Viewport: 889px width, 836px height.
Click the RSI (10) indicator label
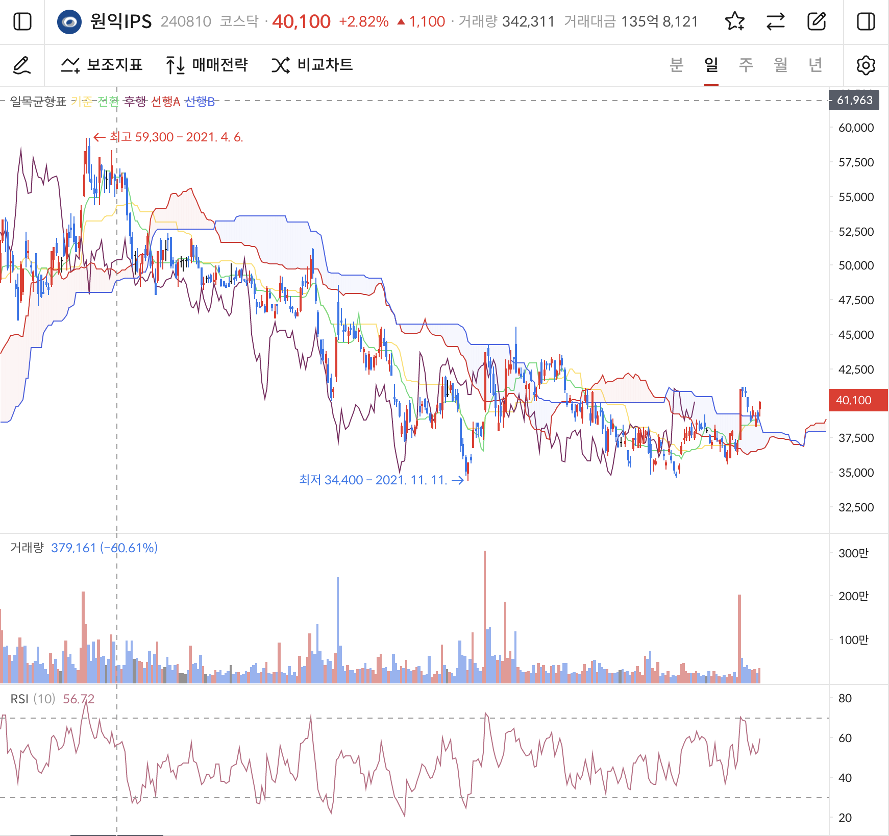(33, 699)
